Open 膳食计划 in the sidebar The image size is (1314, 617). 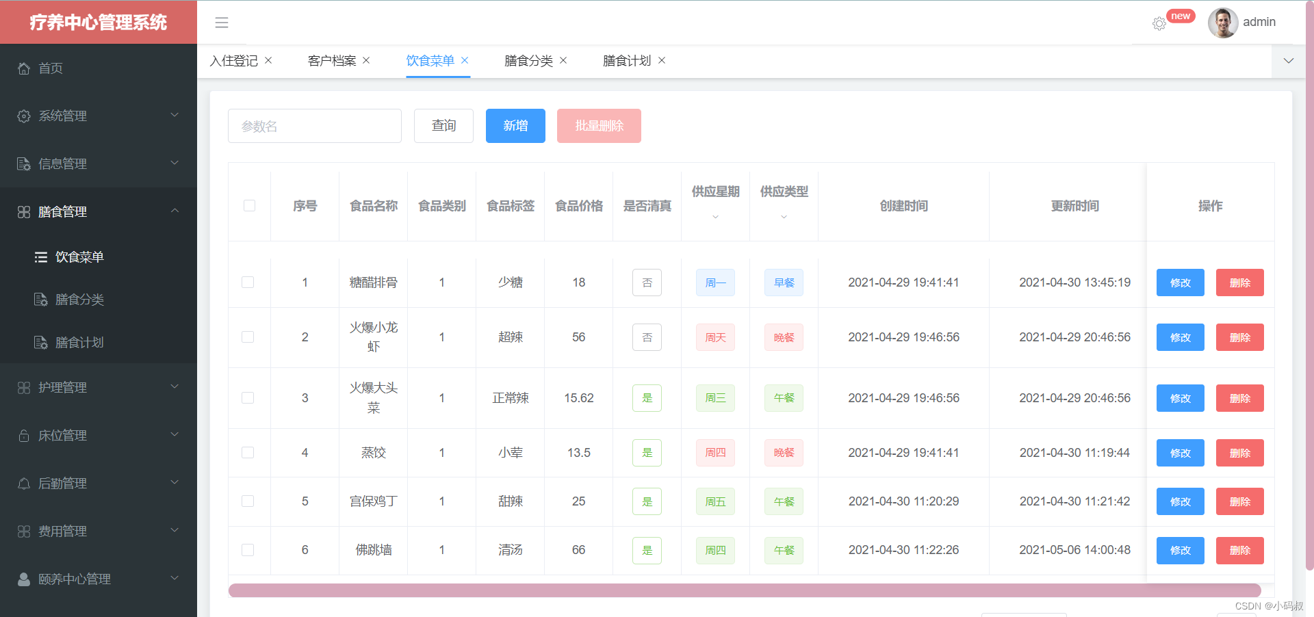click(x=99, y=343)
